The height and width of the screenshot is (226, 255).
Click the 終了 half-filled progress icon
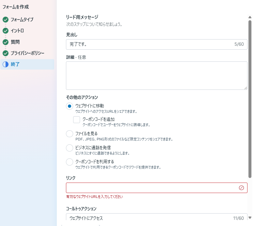point(5,64)
